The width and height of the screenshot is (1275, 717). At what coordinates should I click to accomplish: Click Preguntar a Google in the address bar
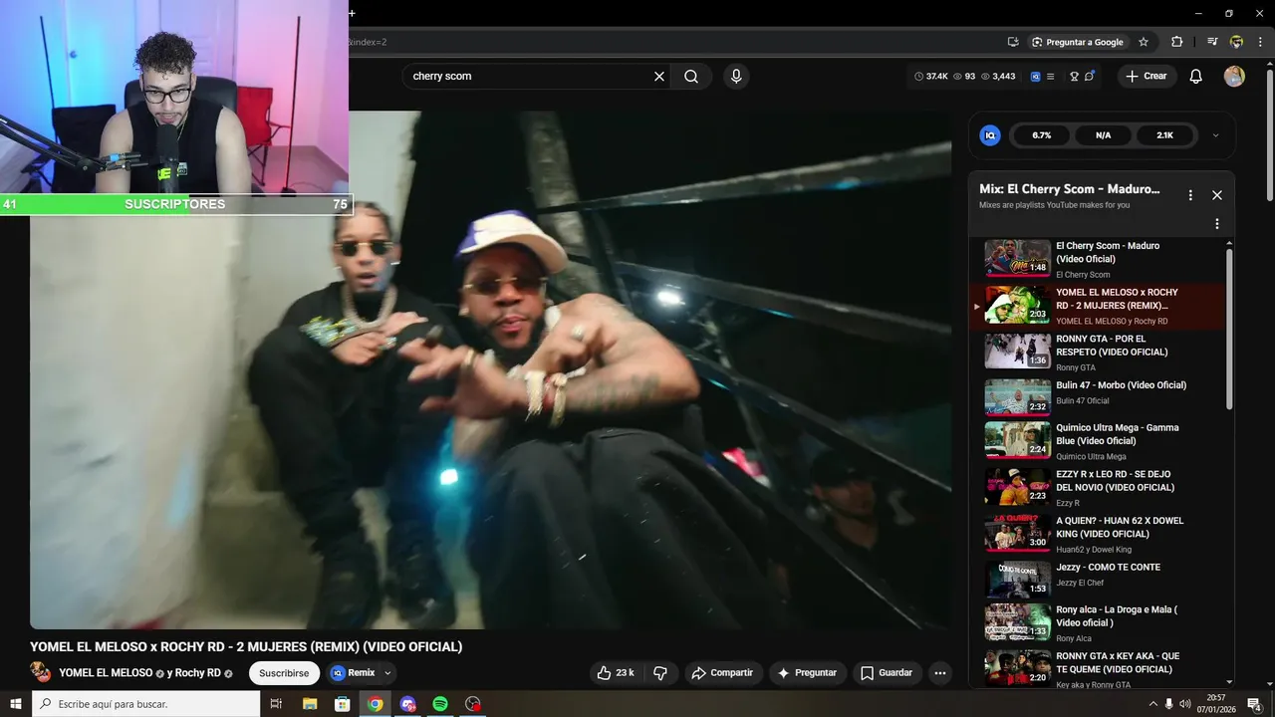[x=1077, y=42]
